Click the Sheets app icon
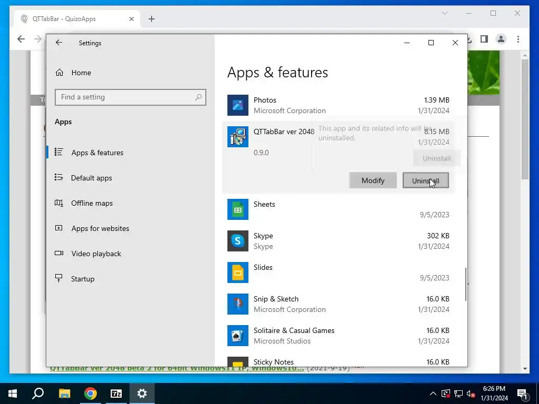Viewport: 539px width, 404px height. click(238, 209)
